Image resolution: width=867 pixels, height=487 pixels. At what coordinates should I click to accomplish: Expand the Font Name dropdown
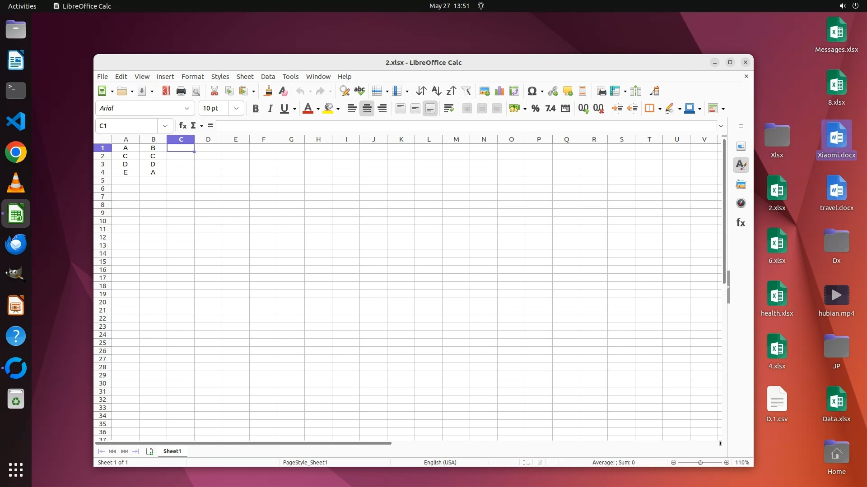coord(186,108)
